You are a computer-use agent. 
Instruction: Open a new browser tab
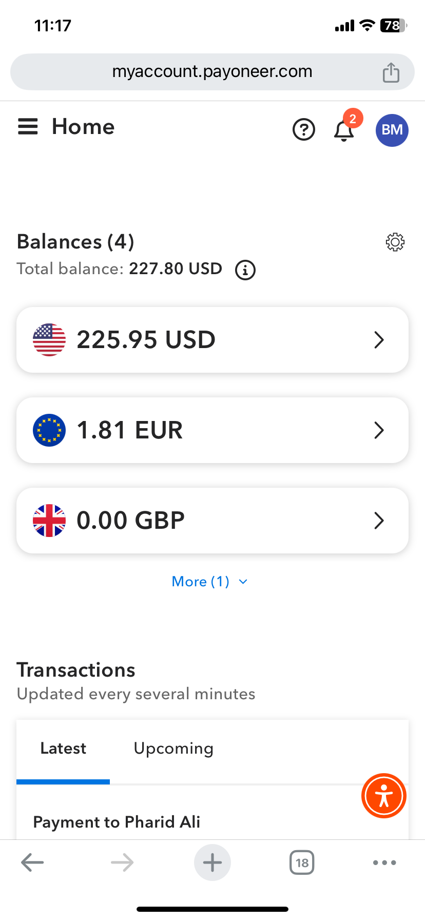click(x=212, y=862)
